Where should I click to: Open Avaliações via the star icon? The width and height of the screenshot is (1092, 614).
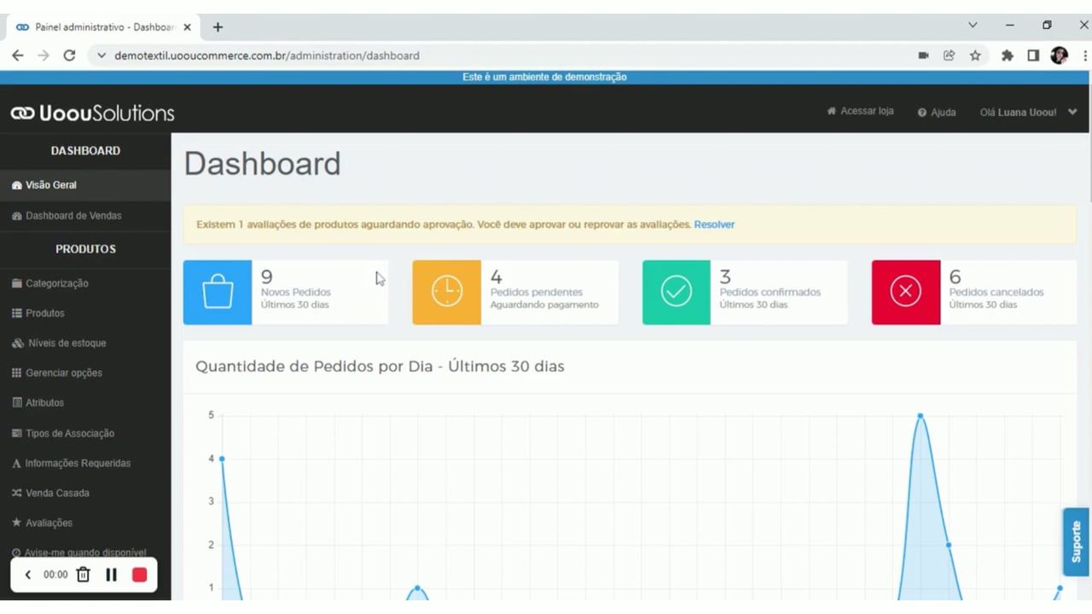[x=15, y=523]
